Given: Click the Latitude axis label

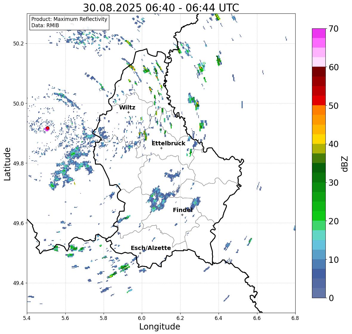Looking at the screenshot, I should point(7,164).
